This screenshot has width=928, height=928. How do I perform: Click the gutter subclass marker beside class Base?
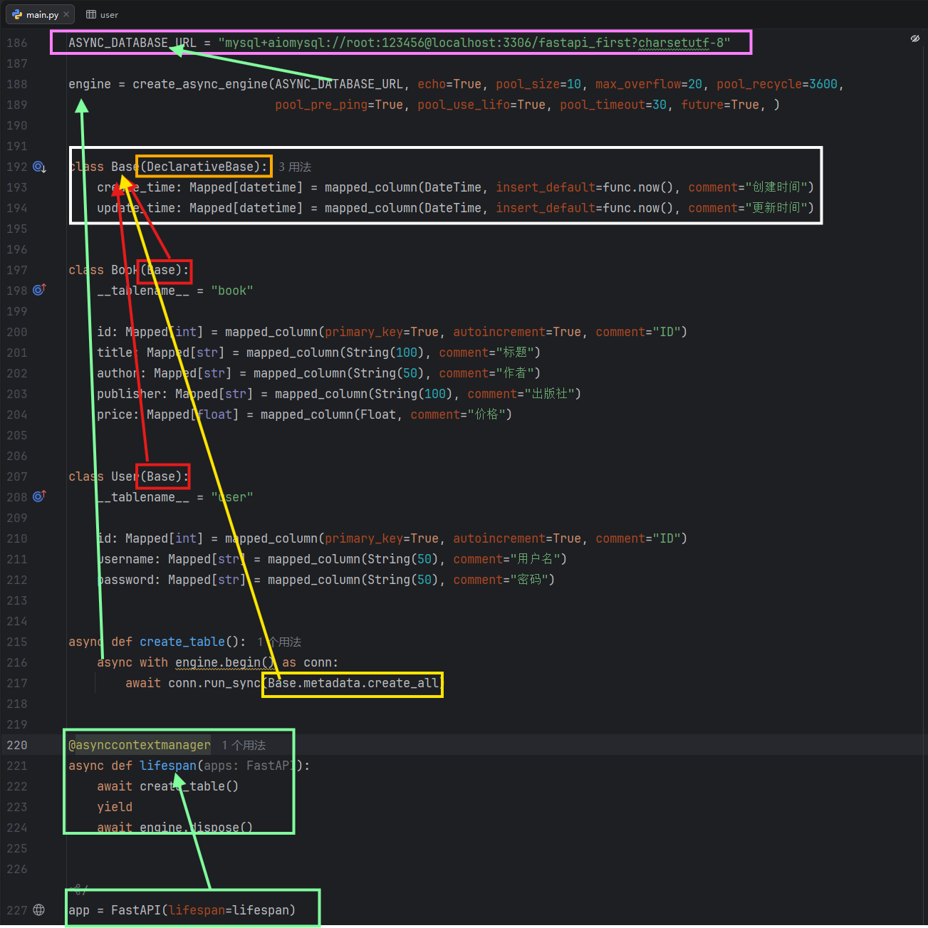39,167
